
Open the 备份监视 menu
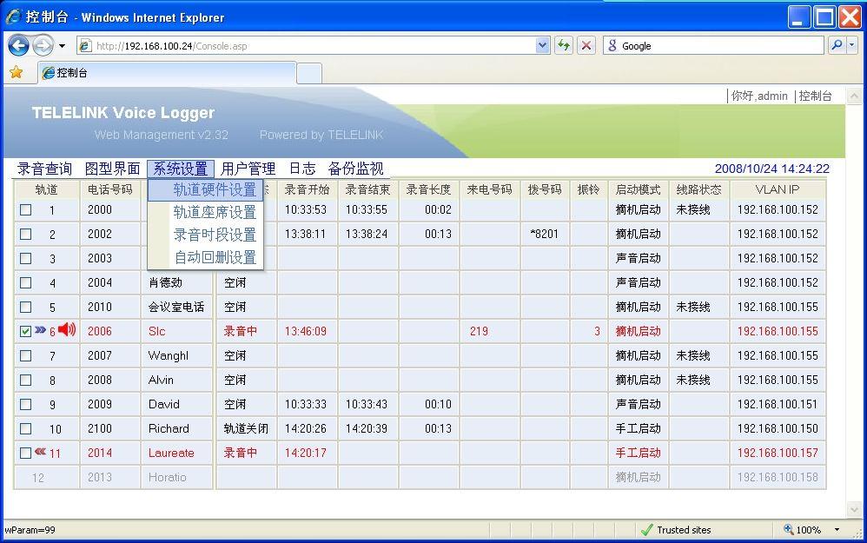click(x=355, y=168)
